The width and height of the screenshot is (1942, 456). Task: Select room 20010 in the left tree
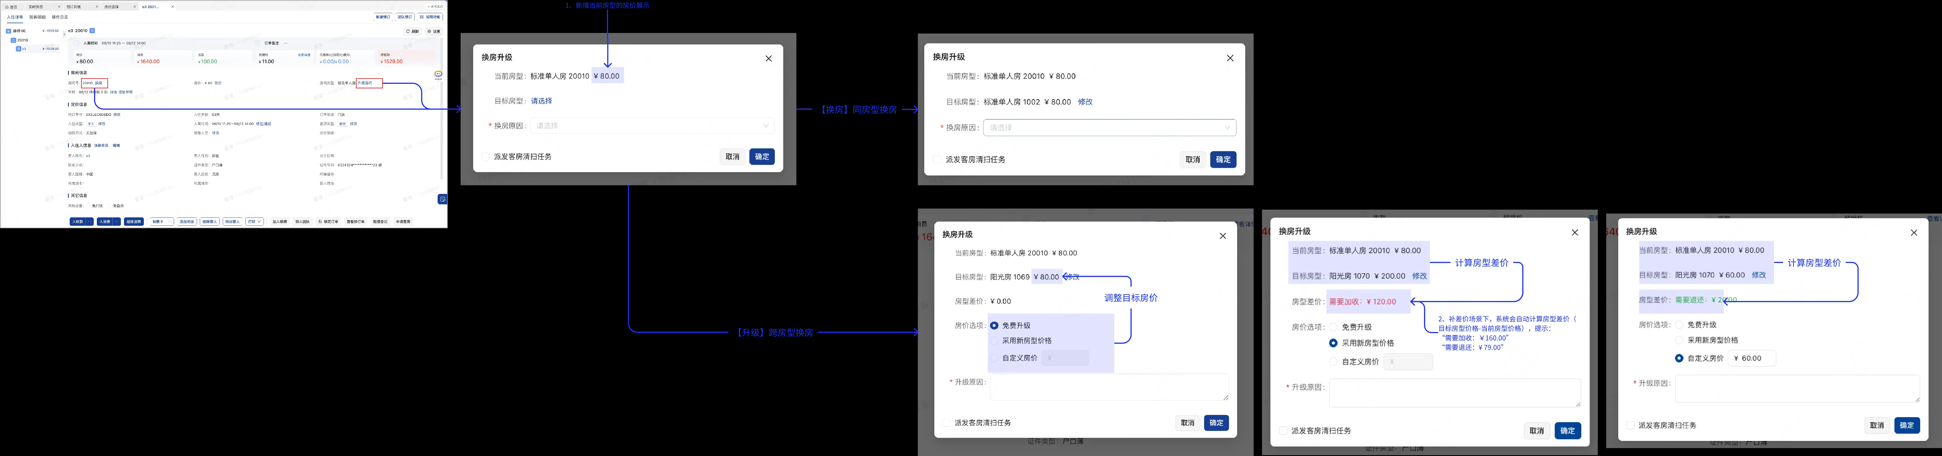coord(23,40)
